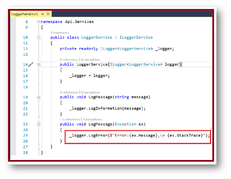Collapse the namespace Api.Services block
Image resolution: width=231 pixels, height=179 pixels.
(39, 22)
